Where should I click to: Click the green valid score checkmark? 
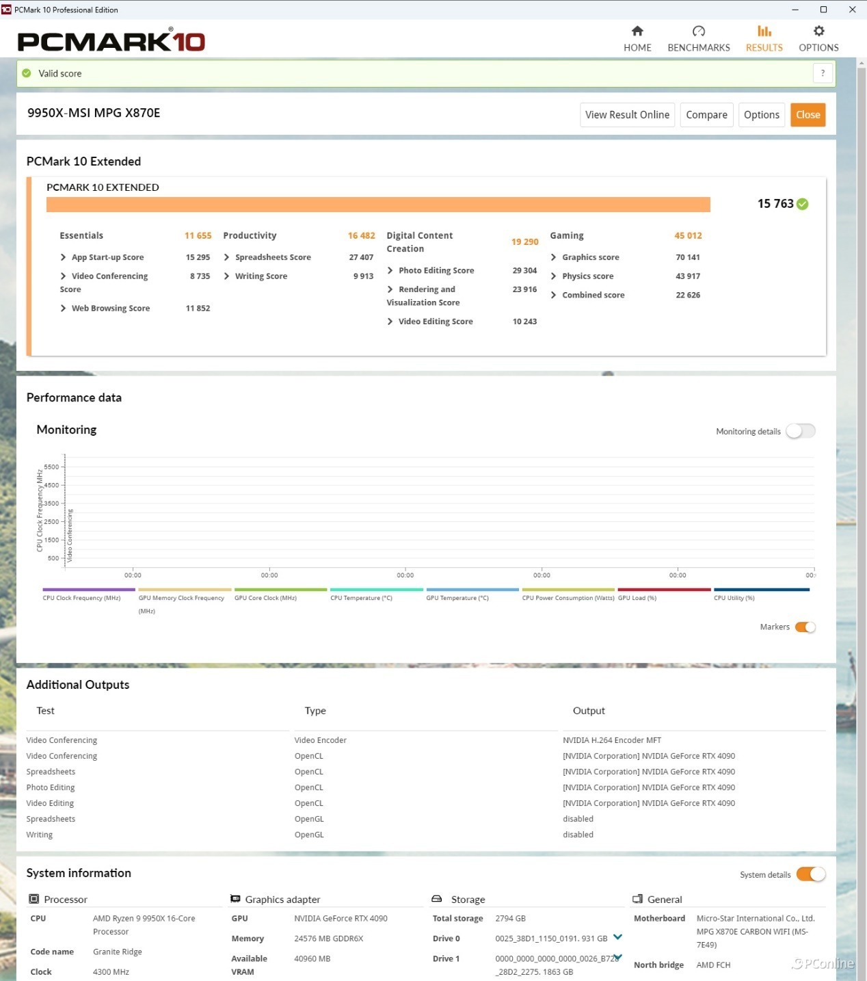pyautogui.click(x=27, y=73)
